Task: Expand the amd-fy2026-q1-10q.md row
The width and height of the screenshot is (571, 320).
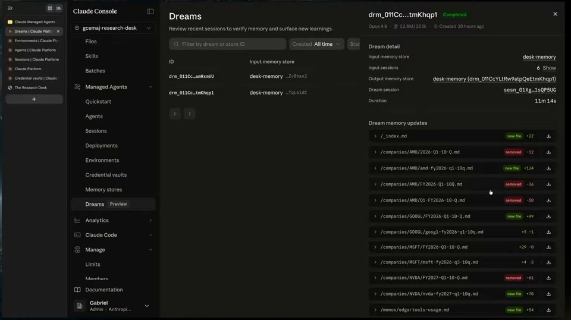Action: (x=375, y=168)
